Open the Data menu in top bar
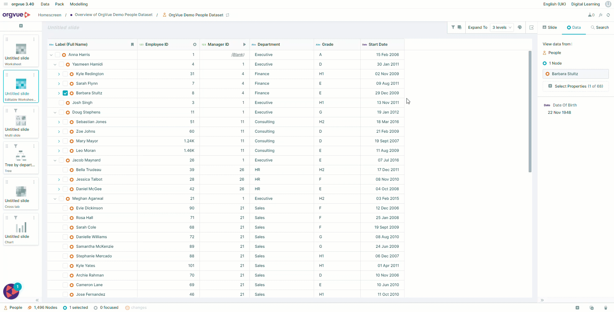This screenshot has height=312, width=614. (45, 4)
